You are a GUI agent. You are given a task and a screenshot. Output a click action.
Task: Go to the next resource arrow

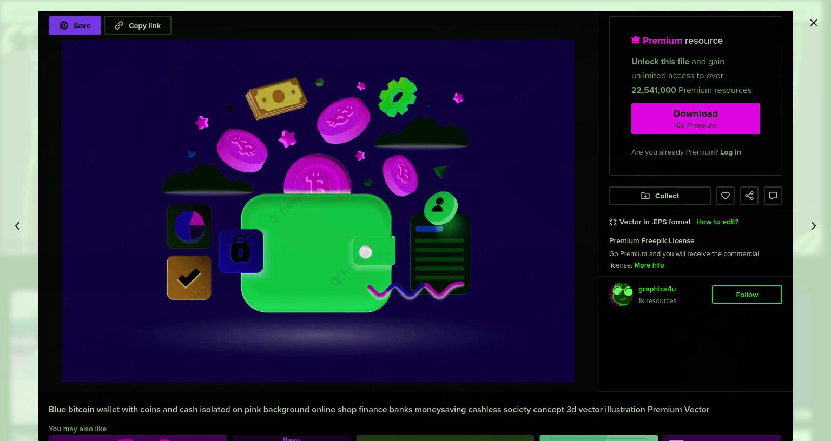[x=813, y=226]
